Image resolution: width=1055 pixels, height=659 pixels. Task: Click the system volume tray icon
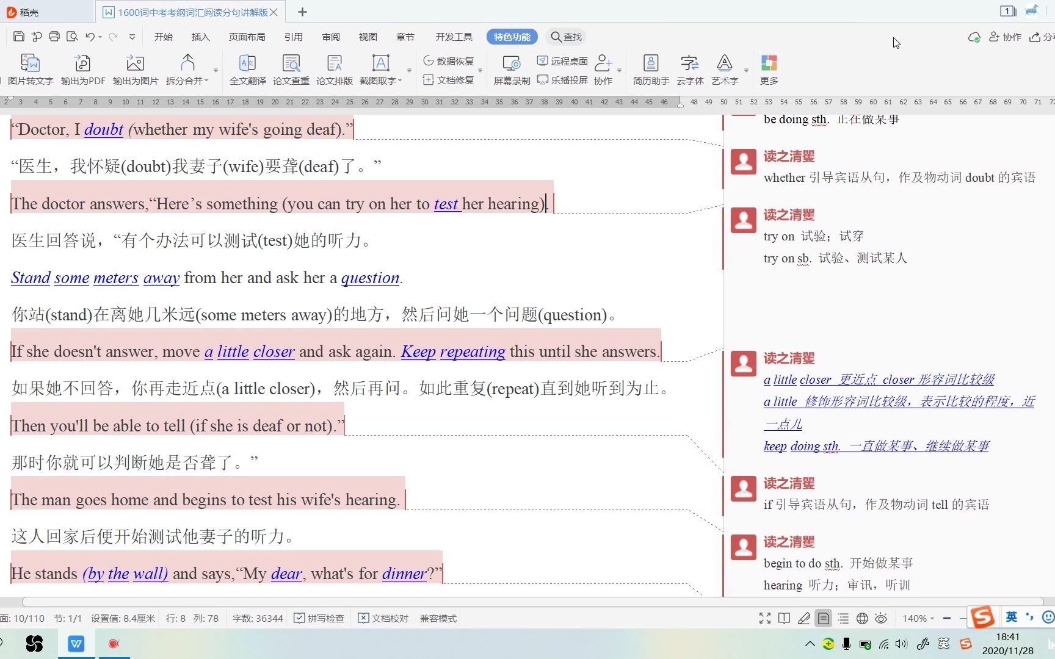click(902, 643)
